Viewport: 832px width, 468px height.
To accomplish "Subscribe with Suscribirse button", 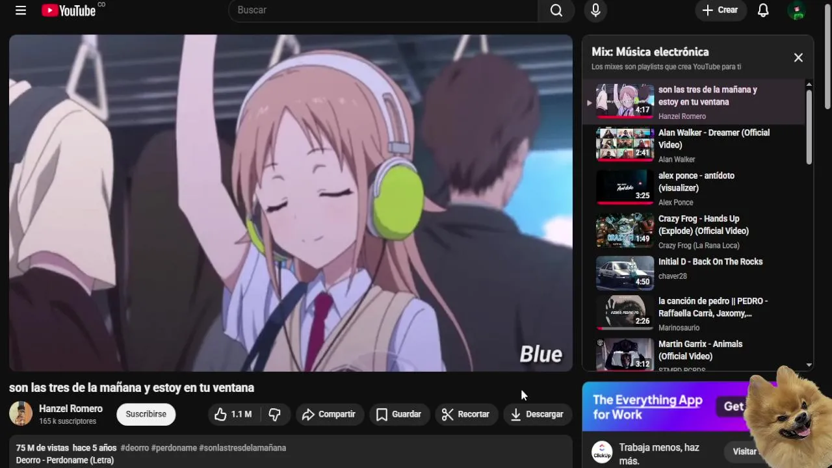I will pyautogui.click(x=146, y=414).
